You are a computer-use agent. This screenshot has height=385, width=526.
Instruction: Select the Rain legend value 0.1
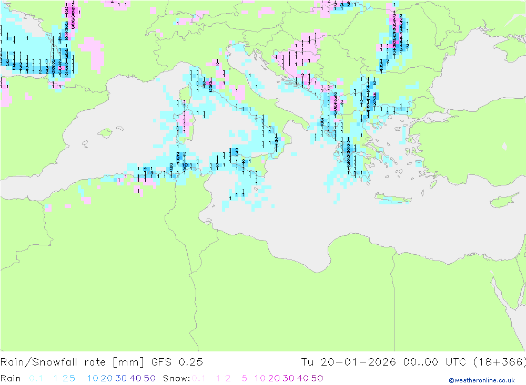coord(36,378)
